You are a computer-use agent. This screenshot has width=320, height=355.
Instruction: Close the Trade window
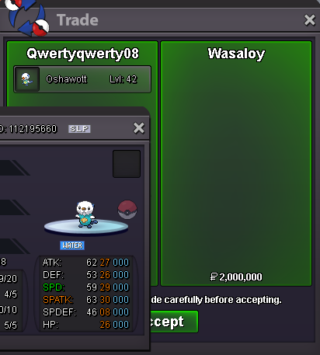point(310,20)
